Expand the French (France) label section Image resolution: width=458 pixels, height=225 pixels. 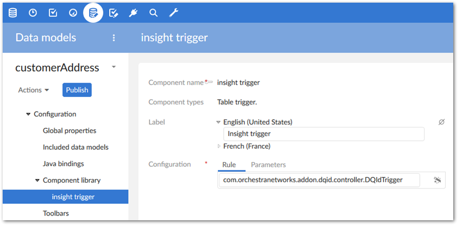coord(219,146)
